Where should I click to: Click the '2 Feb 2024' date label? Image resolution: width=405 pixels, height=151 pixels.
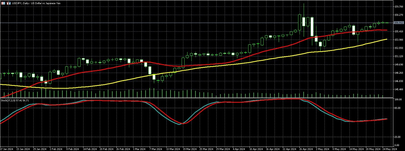tap(56, 149)
